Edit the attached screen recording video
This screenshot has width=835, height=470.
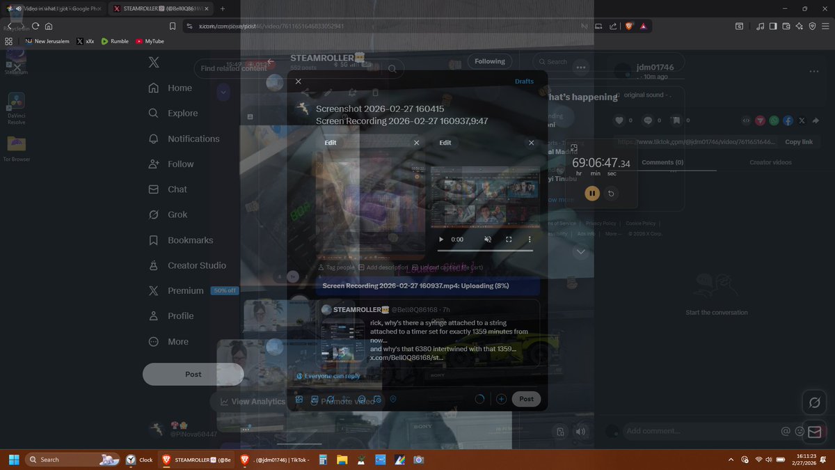point(445,143)
